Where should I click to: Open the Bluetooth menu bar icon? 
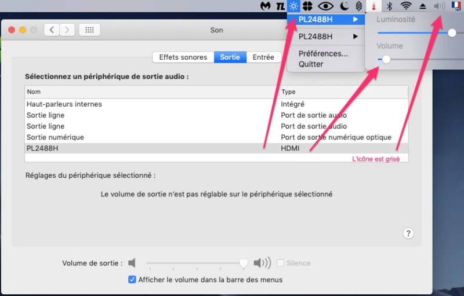(390, 6)
